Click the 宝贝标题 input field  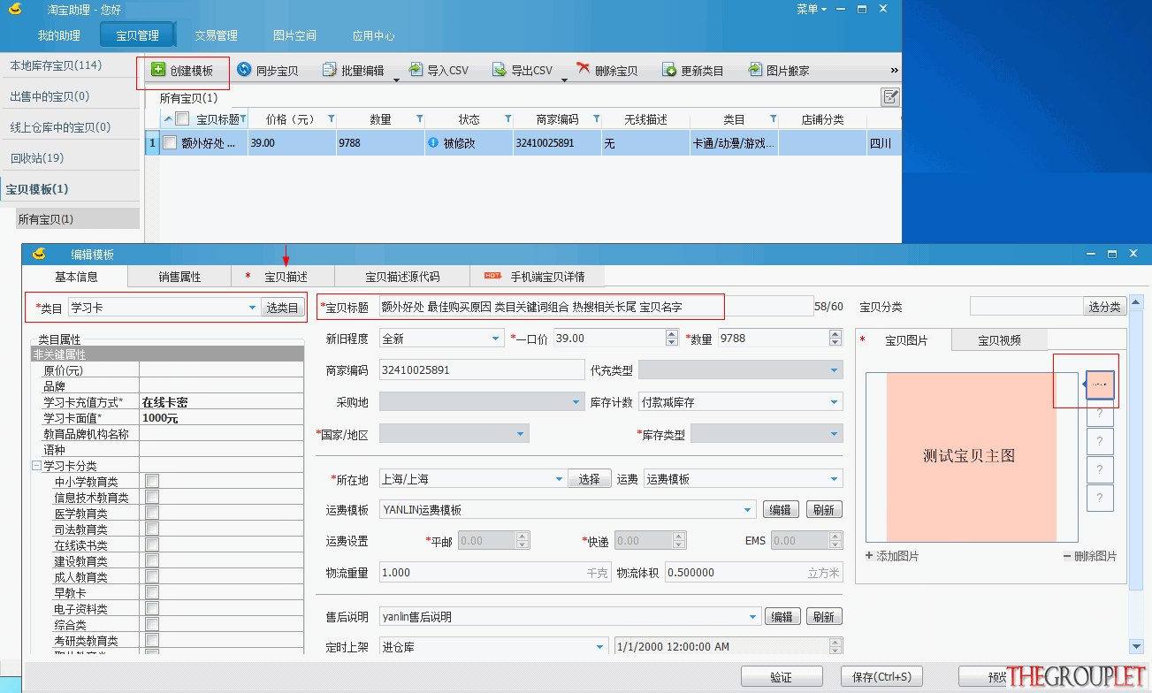pos(595,307)
